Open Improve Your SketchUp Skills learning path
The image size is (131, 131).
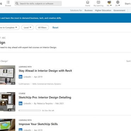(x=38, y=124)
